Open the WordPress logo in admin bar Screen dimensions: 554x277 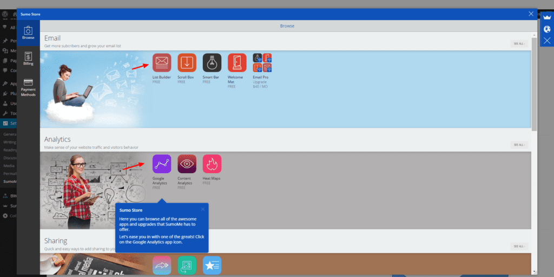5,14
